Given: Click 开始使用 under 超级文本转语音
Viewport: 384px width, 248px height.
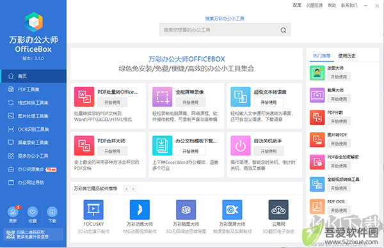Looking at the screenshot, I should click(269, 102).
